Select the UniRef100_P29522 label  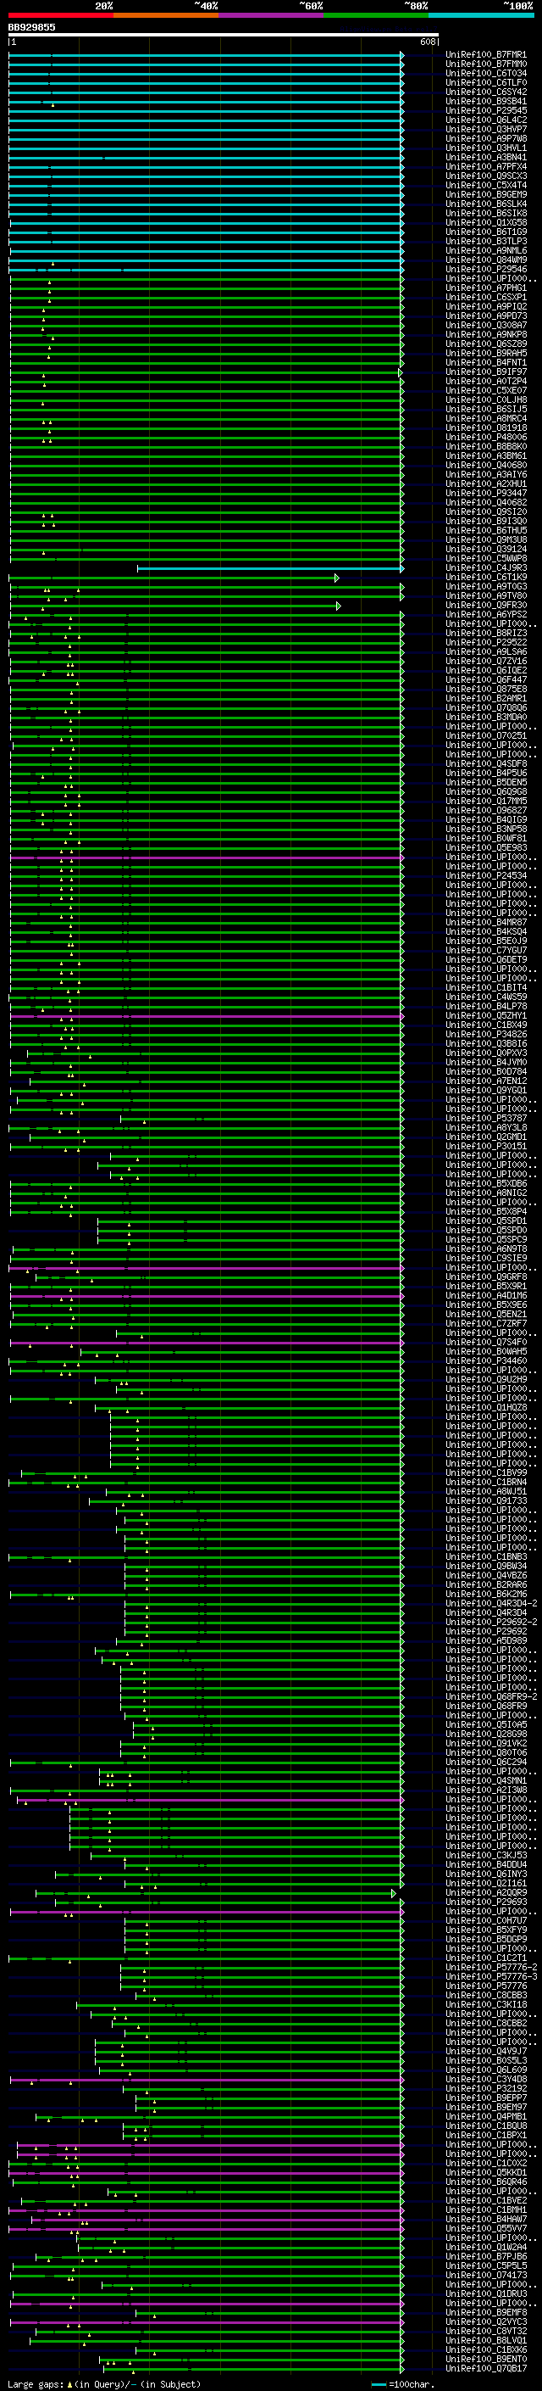(485, 642)
